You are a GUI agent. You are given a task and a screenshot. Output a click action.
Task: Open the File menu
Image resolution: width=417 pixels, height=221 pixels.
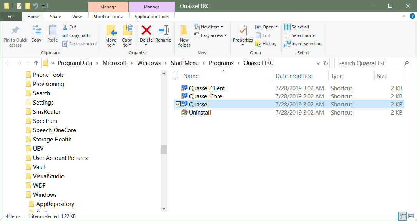click(11, 17)
